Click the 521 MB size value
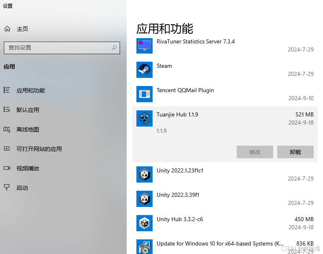Screen dimensions: 323x254 click(x=304, y=114)
